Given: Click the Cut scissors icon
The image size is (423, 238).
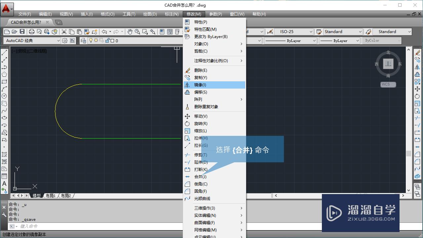Looking at the screenshot, I should pos(64,32).
